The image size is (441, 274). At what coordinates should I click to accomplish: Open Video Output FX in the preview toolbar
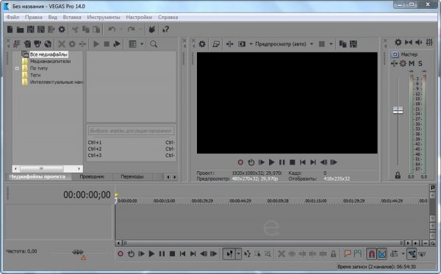(230, 44)
